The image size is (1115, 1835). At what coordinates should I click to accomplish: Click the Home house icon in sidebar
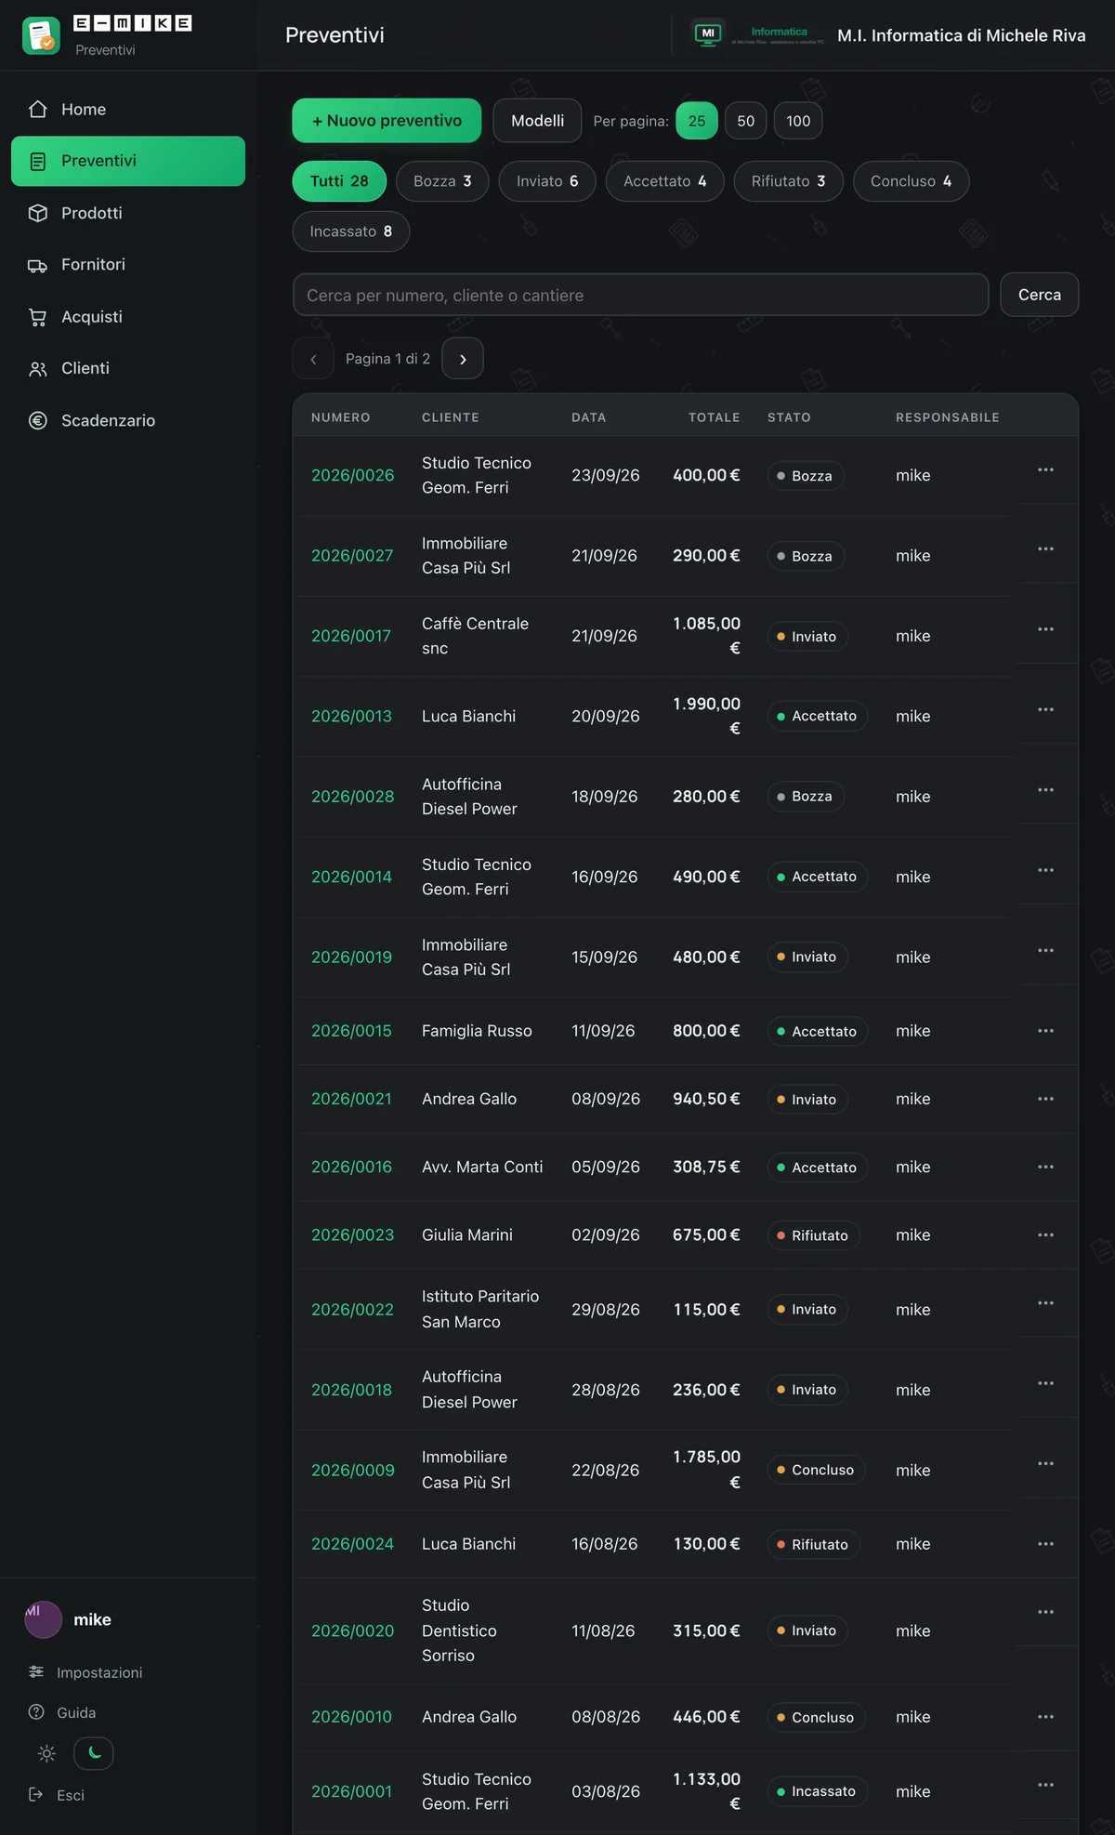pos(37,110)
